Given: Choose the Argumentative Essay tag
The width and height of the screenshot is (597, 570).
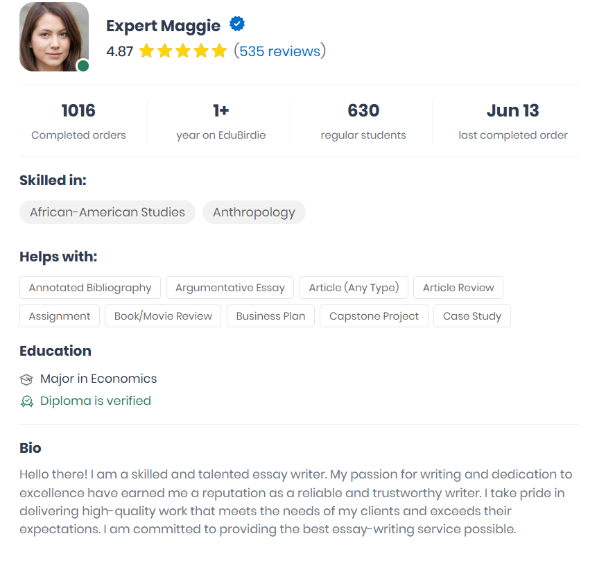Looking at the screenshot, I should [x=230, y=288].
